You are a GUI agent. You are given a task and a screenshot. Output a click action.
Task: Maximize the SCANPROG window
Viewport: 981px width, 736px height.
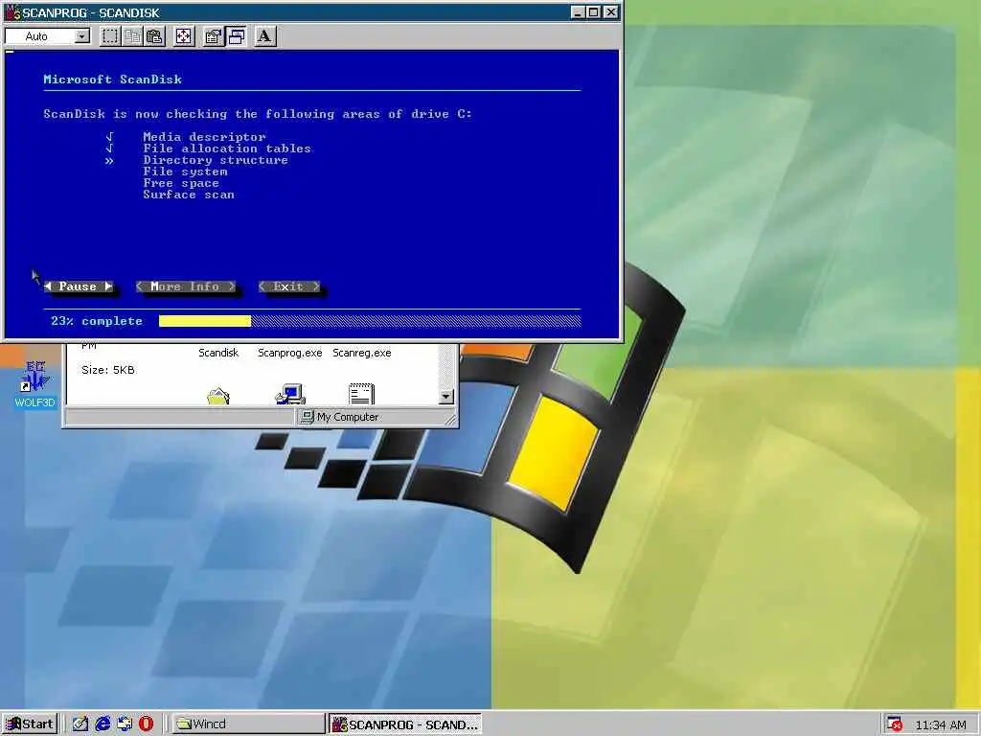(594, 11)
